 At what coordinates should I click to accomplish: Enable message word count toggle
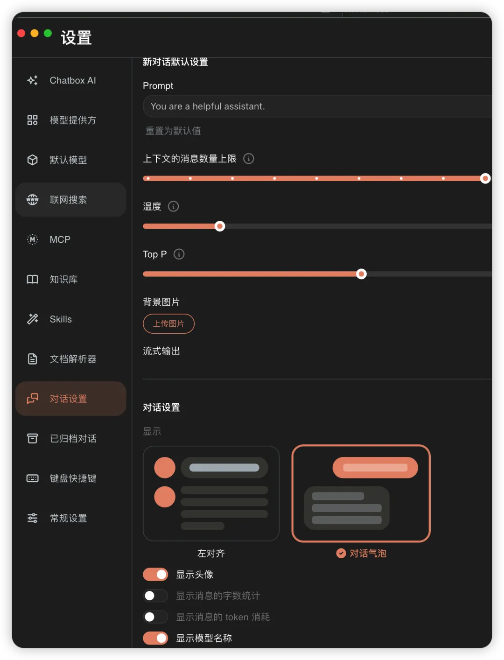coord(155,596)
